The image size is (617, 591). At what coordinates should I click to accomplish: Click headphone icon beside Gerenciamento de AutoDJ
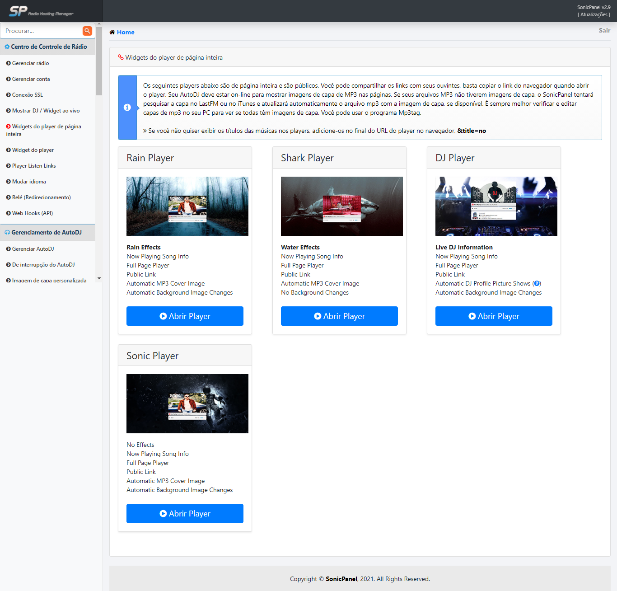click(7, 233)
